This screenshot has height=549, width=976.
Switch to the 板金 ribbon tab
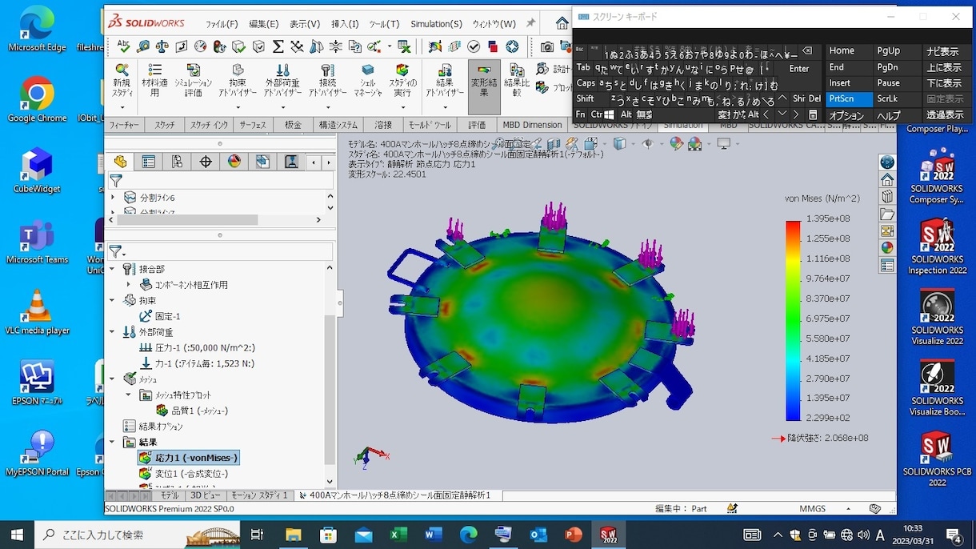[293, 126]
